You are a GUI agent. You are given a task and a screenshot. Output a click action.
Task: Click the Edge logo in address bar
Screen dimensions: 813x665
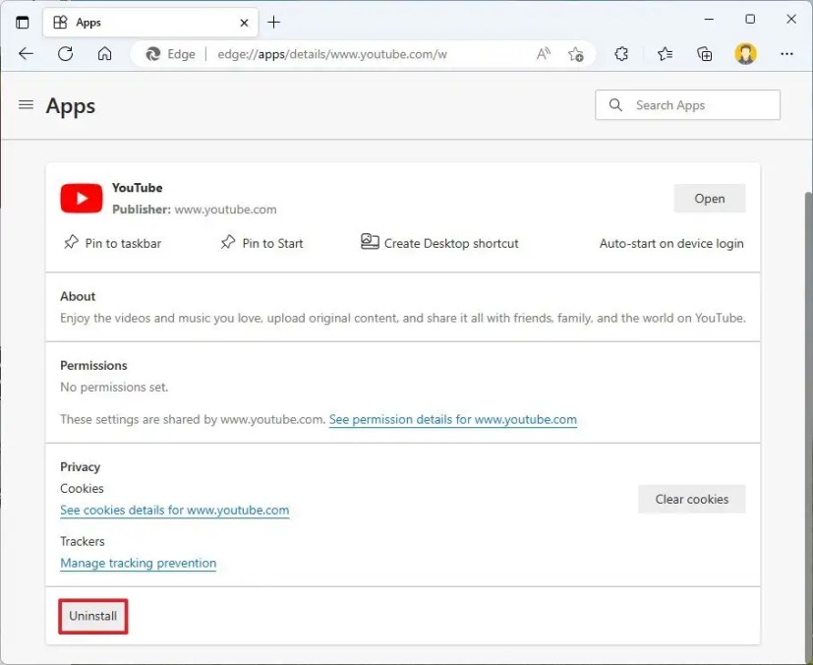(153, 54)
